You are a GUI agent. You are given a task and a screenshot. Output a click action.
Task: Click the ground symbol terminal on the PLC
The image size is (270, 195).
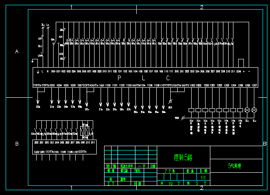(38, 72)
